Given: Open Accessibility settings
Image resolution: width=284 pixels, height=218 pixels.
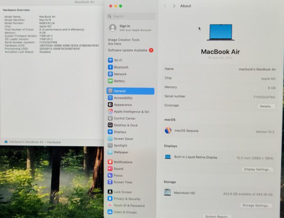Looking at the screenshot, I should [x=123, y=98].
